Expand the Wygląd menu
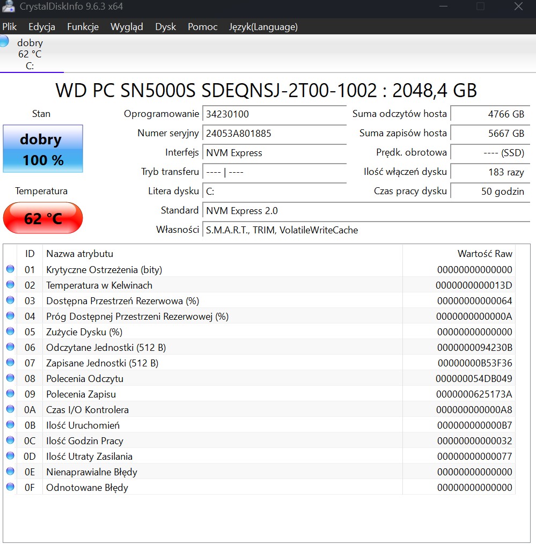Image resolution: width=536 pixels, height=544 pixels. pos(127,27)
